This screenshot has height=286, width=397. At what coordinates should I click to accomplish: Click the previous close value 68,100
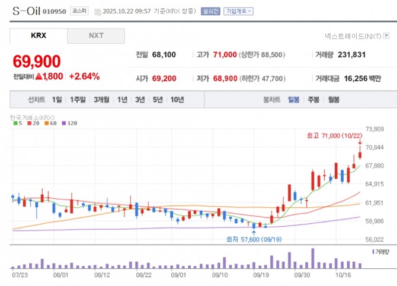point(164,54)
